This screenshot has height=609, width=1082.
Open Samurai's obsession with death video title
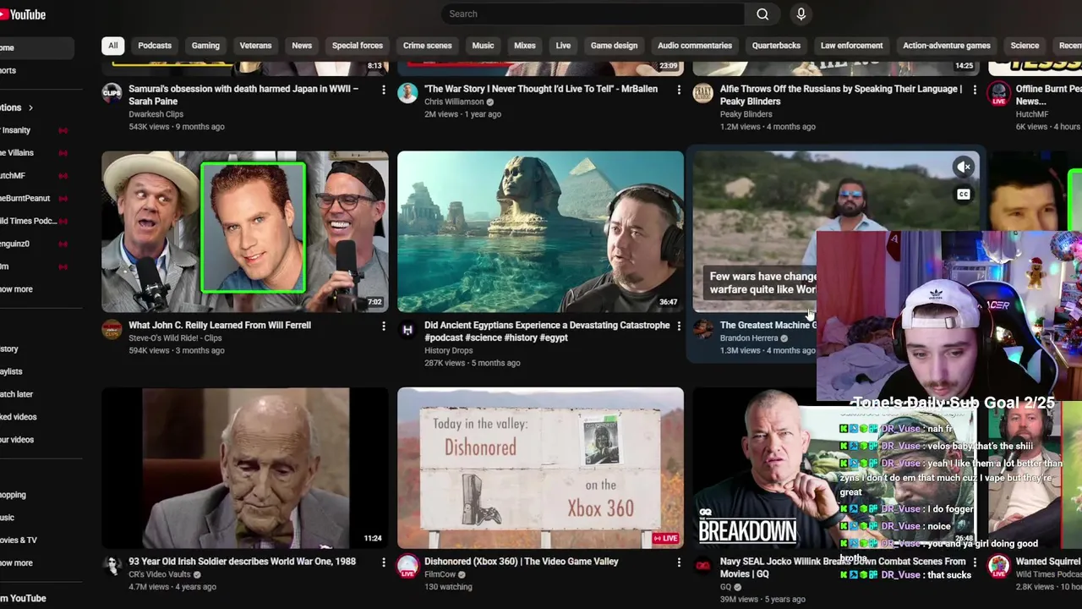pos(243,95)
